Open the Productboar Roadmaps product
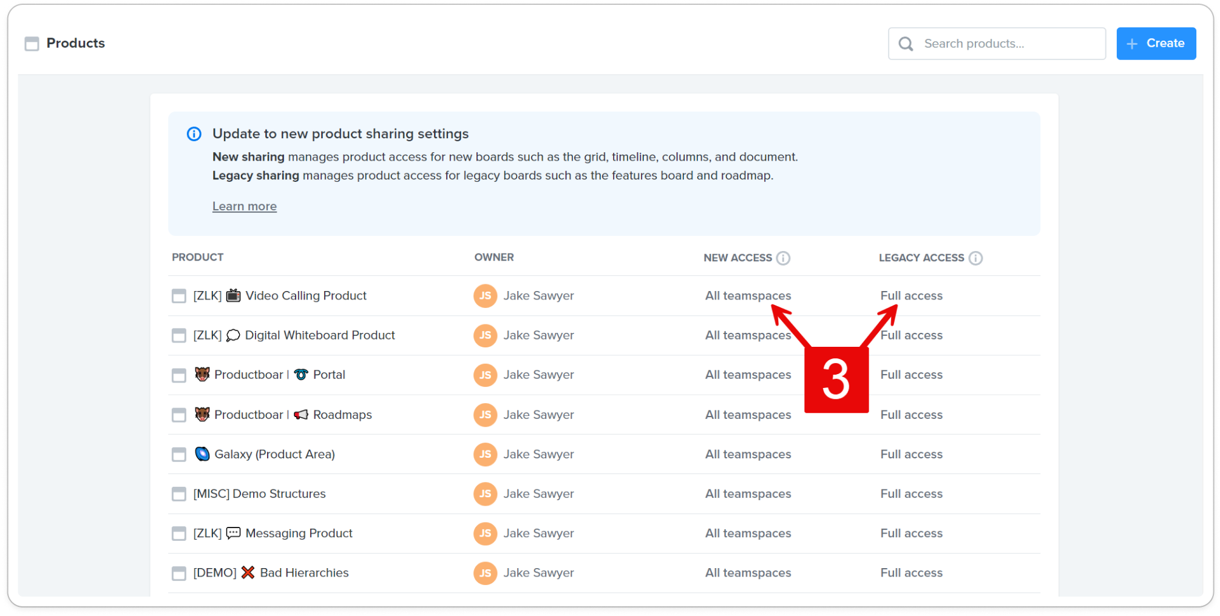This screenshot has height=616, width=1220. pyautogui.click(x=283, y=415)
